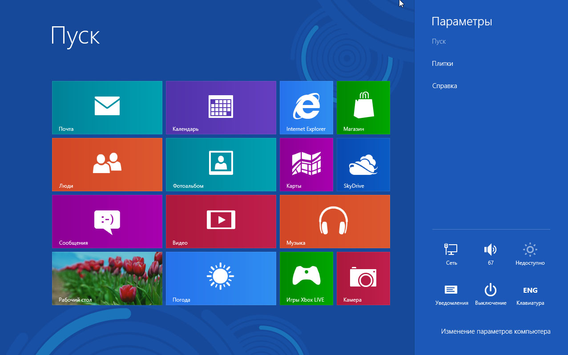The image size is (568, 355).
Task: Click the Выключение power icon
Action: (491, 294)
